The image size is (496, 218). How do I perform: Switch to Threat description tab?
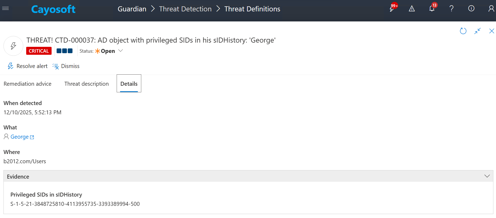pyautogui.click(x=87, y=84)
